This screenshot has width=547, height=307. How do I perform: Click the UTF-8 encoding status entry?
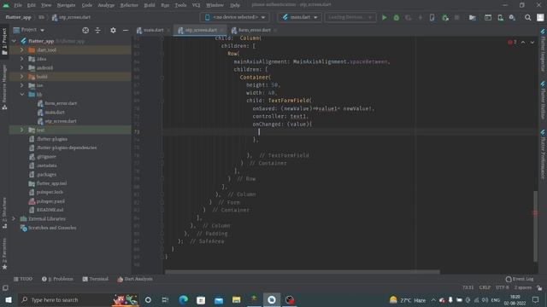[x=503, y=287]
